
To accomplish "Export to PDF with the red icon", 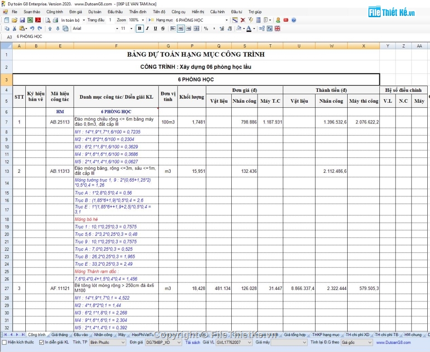I will pyautogui.click(x=38, y=20).
